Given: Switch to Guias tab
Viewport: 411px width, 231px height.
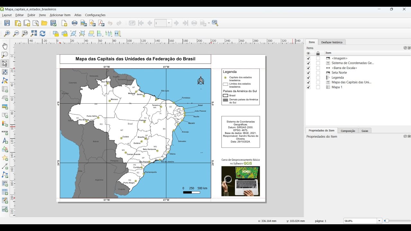Looking at the screenshot, I should point(365,131).
